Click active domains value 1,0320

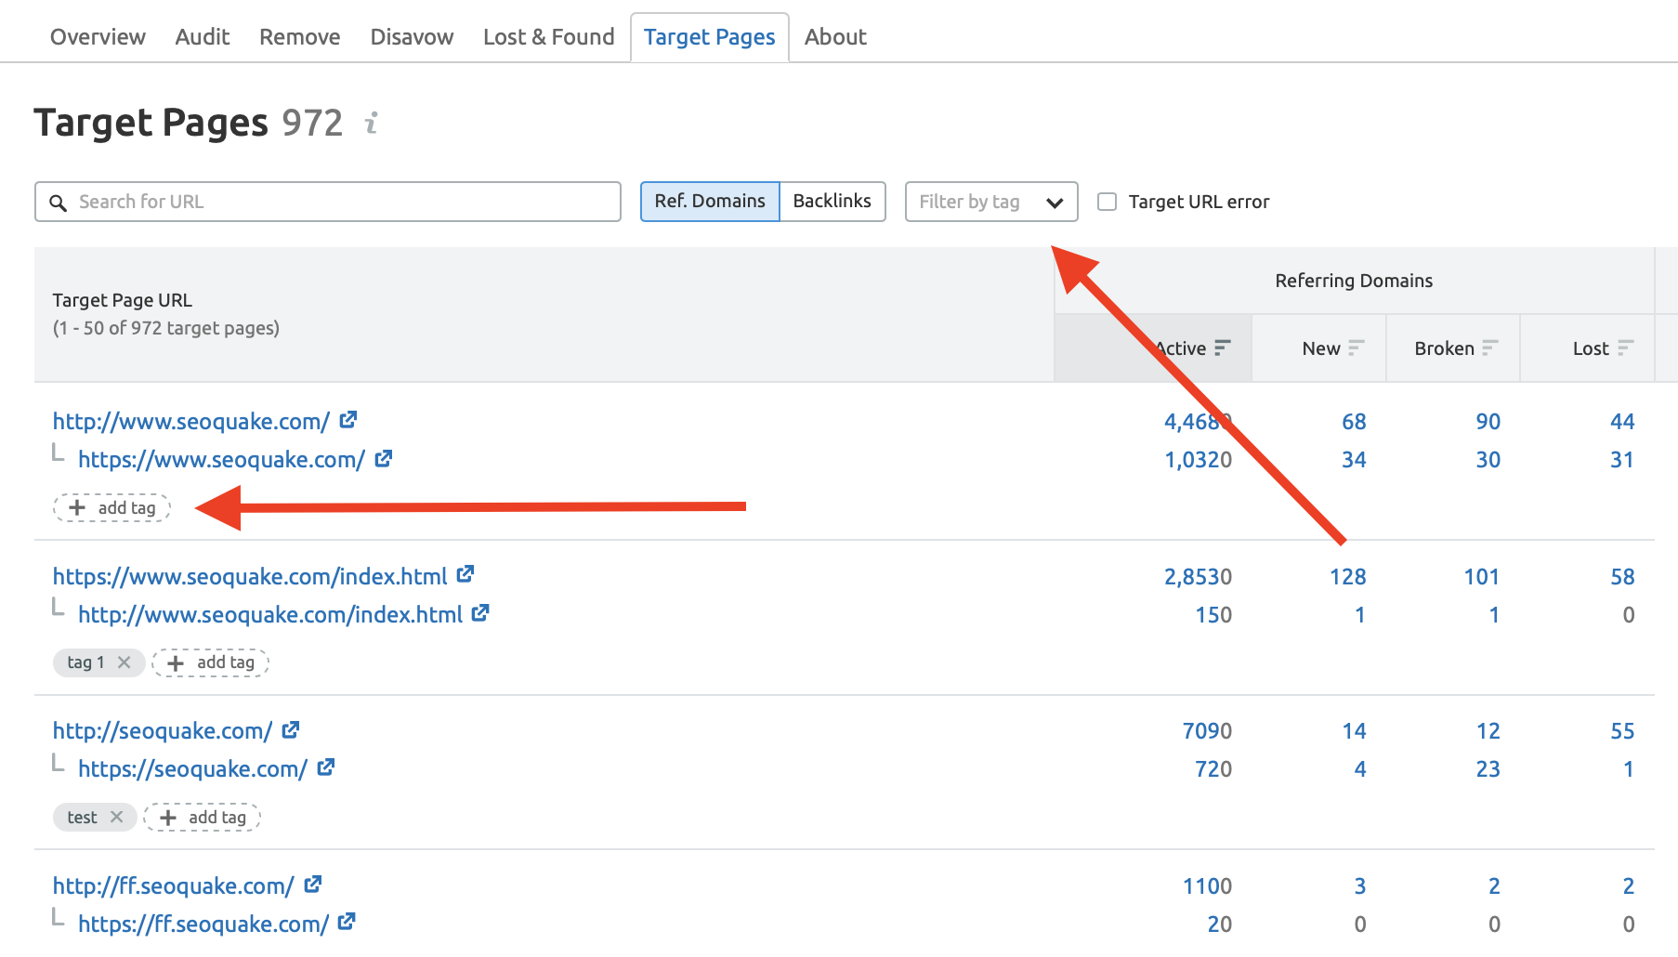[1199, 460]
